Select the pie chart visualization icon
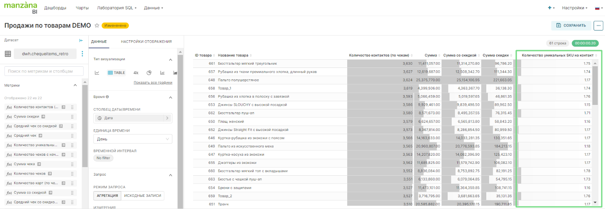 coord(149,73)
